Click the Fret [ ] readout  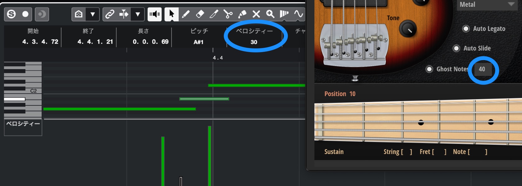point(433,152)
